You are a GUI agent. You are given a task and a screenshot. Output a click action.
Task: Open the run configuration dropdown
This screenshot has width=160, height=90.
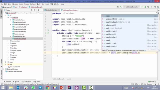click(131, 7)
